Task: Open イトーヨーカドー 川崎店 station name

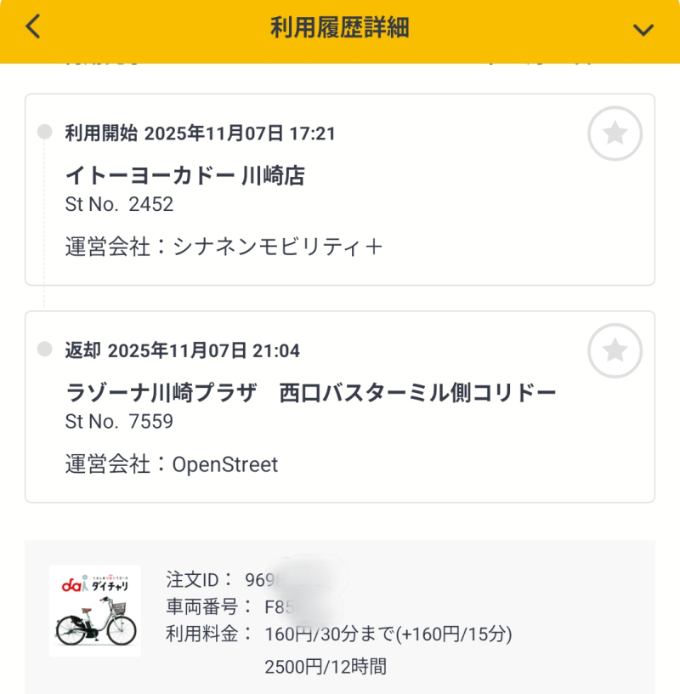Action: tap(184, 176)
